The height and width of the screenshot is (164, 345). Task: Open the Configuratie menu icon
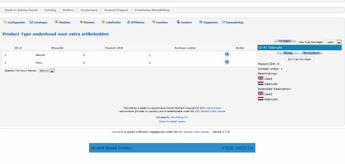pyautogui.click(x=5, y=22)
